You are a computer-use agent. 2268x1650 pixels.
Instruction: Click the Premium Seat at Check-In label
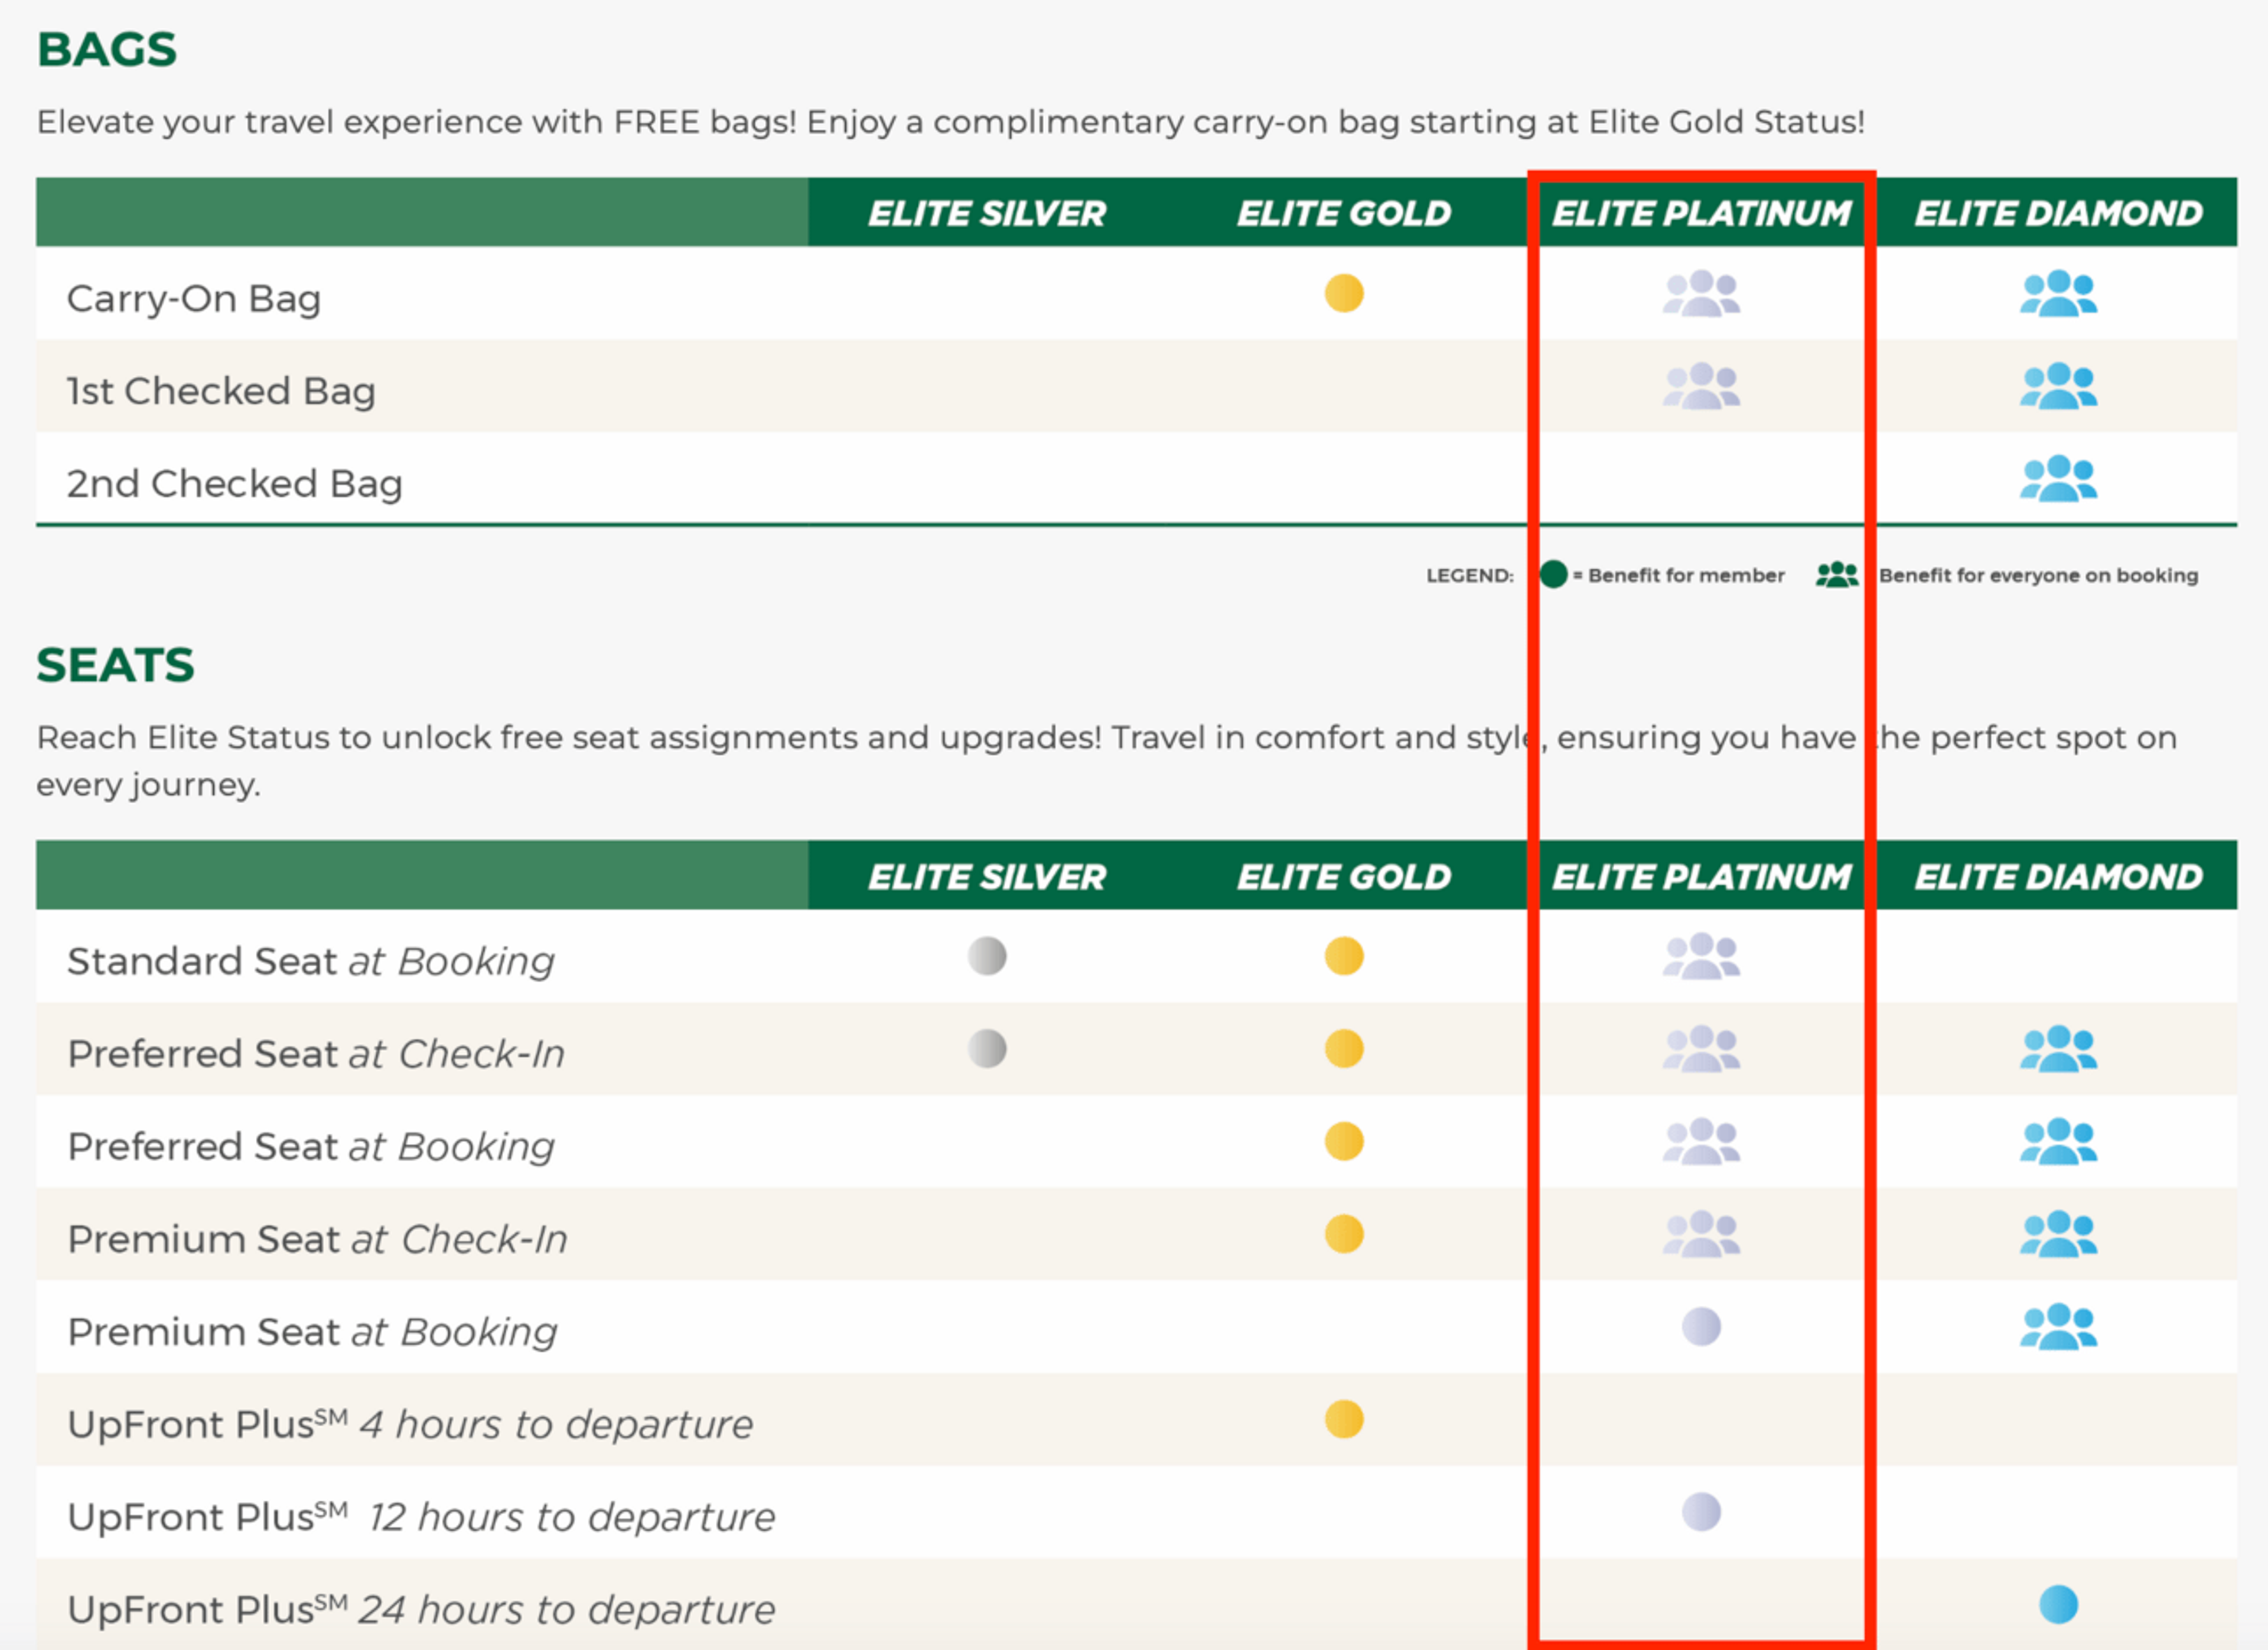coord(317,1240)
